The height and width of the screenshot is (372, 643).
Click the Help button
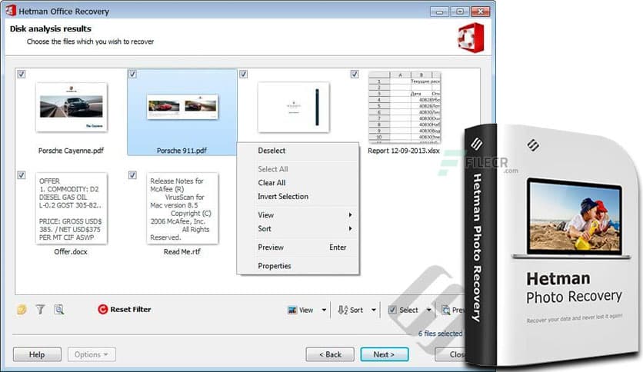[37, 354]
